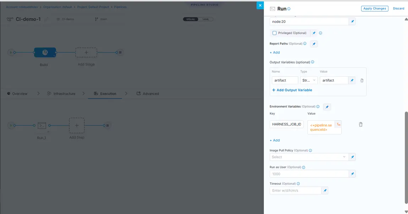Click pin icon next to Privileged option

pyautogui.click(x=314, y=33)
